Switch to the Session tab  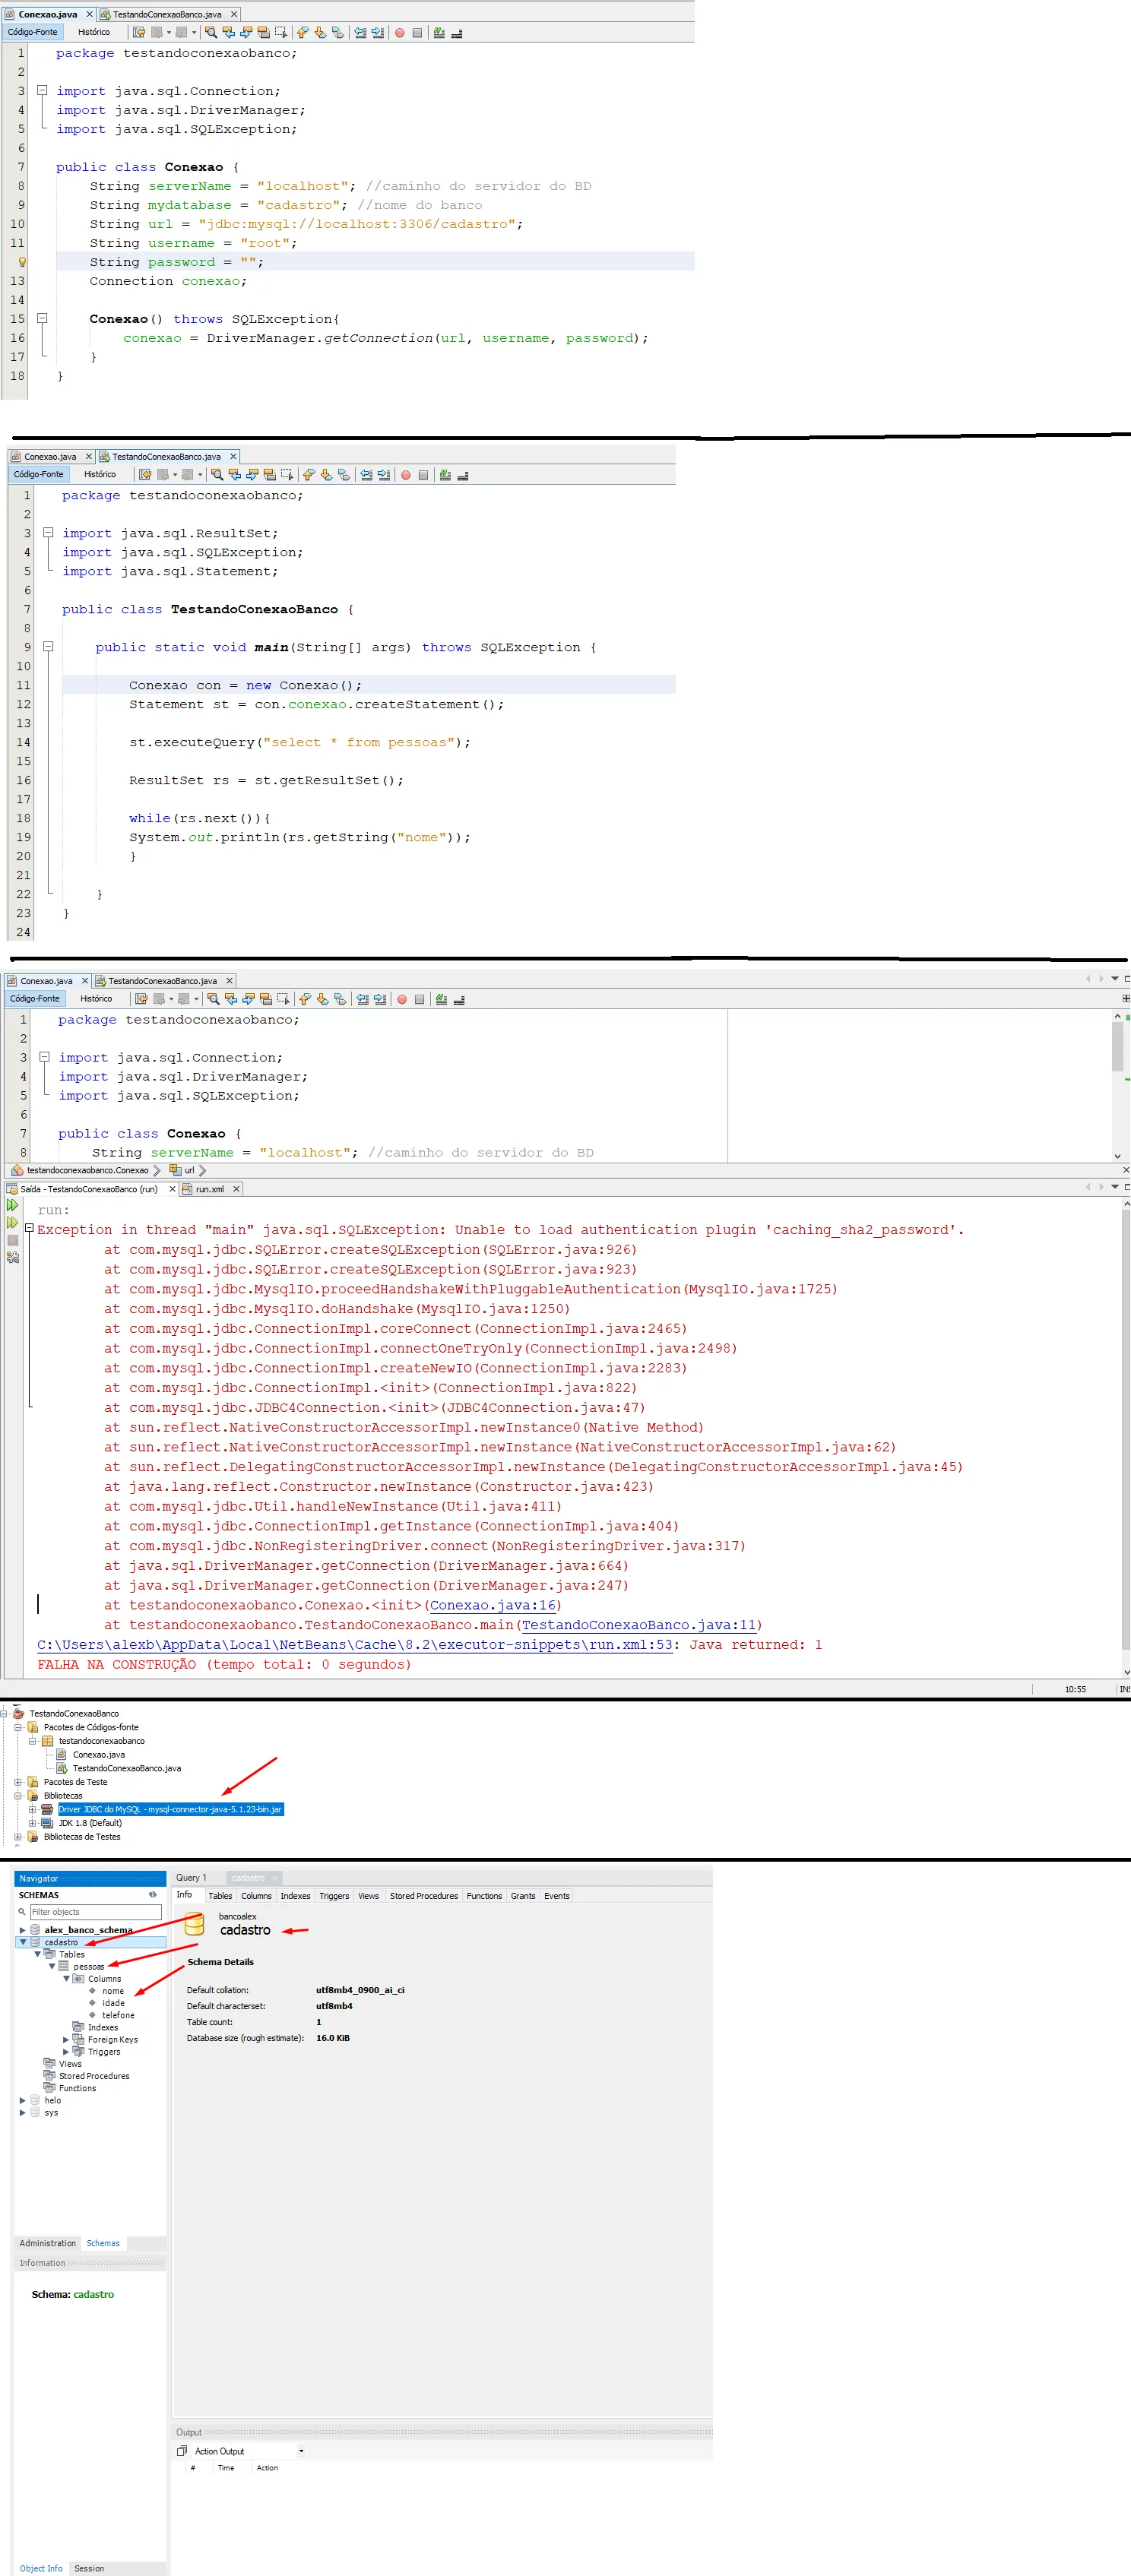pyautogui.click(x=89, y=2568)
